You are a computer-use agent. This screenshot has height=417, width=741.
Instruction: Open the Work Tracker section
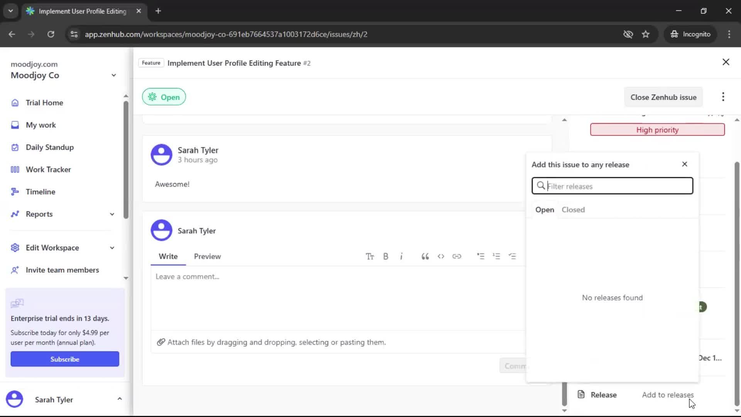point(48,169)
